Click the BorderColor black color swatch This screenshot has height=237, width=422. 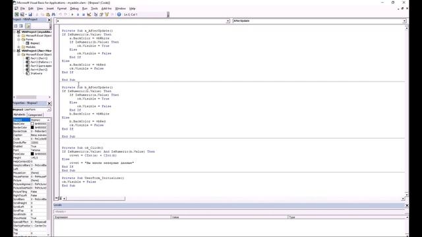32,128
